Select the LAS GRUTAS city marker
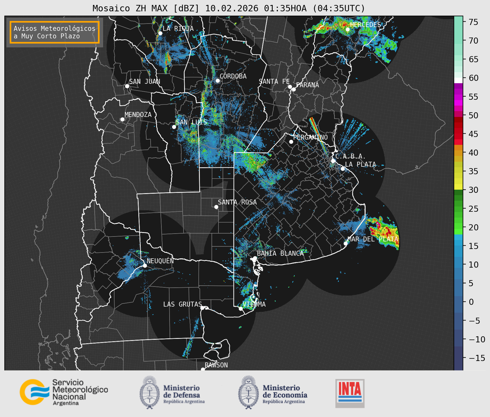Viewport: 490px width, 417px height. pyautogui.click(x=202, y=308)
